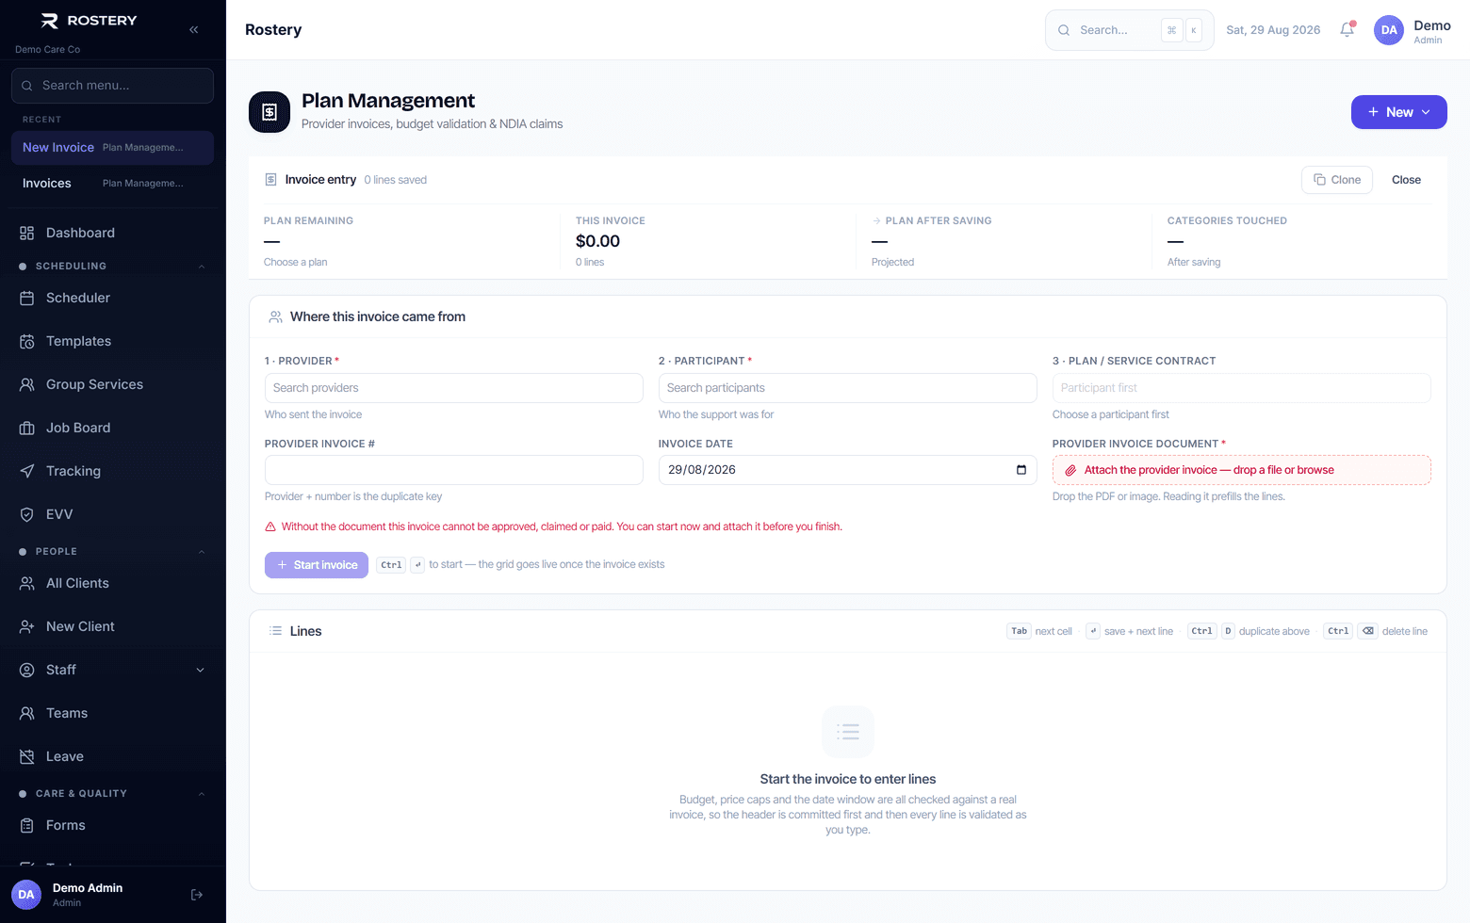Click the header Search box
This screenshot has width=1470, height=923.
click(x=1129, y=30)
